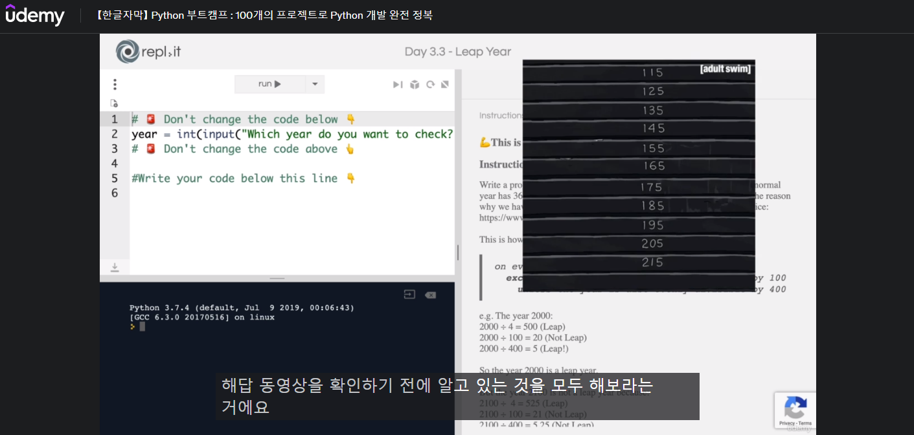The image size is (914, 435).
Task: Open the Python bootcamp course title link
Action: coord(264,15)
